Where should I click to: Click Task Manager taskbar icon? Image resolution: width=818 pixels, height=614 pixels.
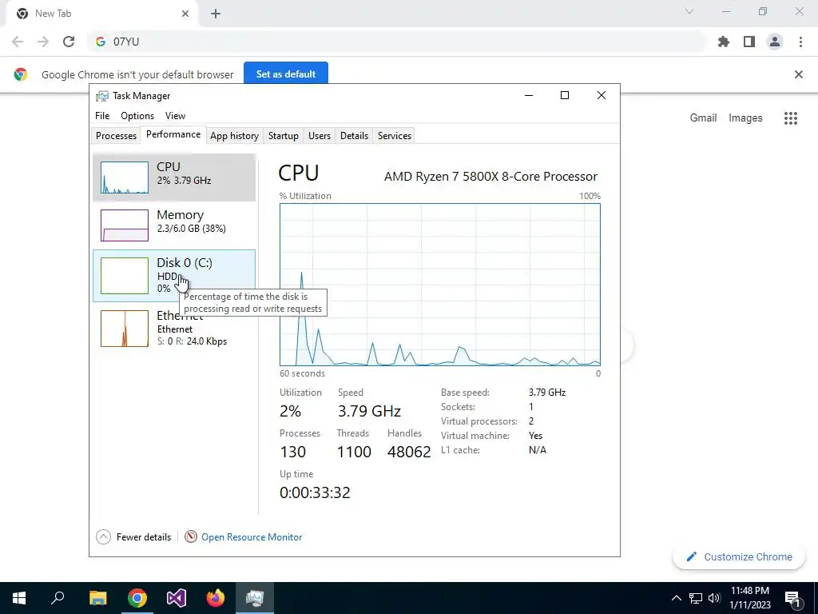pos(255,598)
